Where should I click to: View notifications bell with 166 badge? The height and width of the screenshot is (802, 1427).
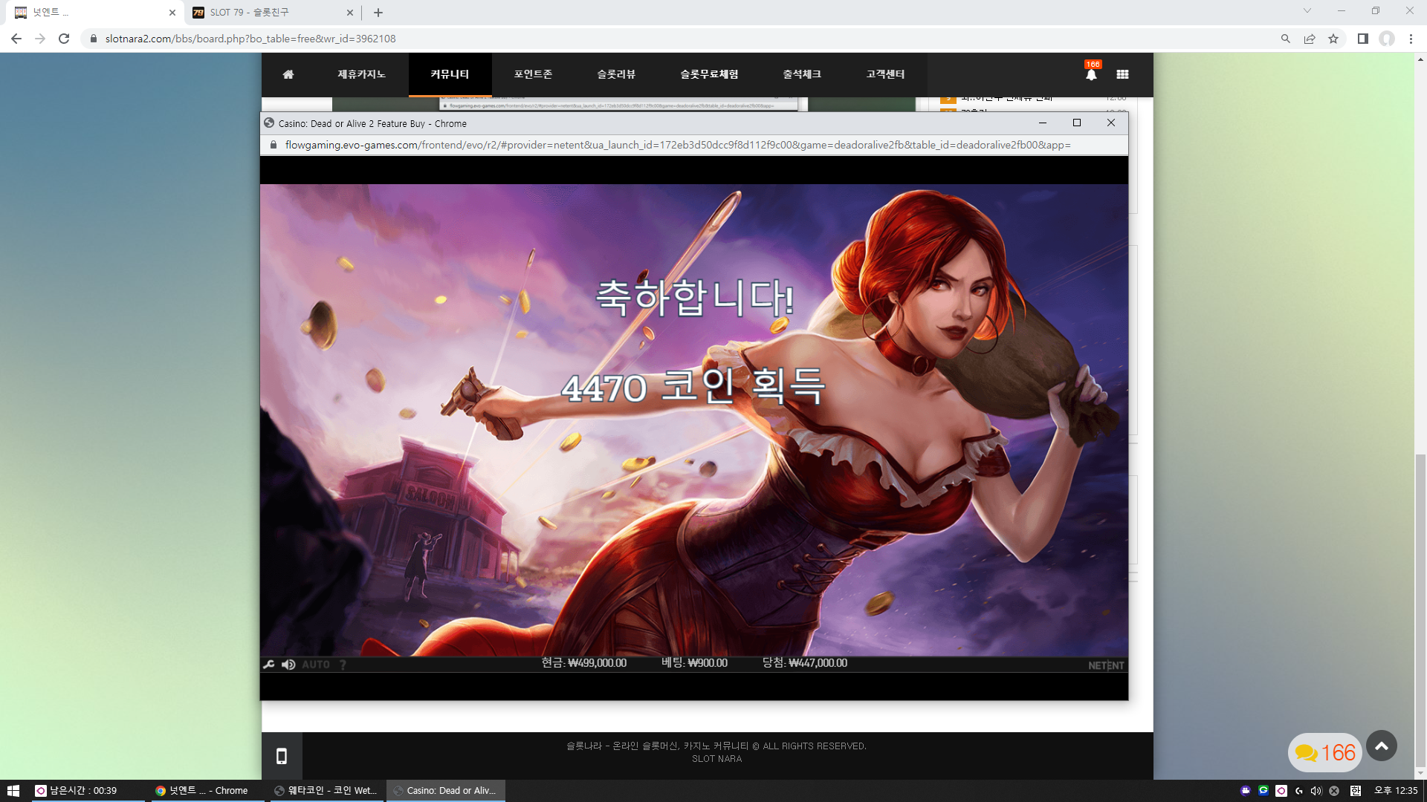[x=1091, y=73]
